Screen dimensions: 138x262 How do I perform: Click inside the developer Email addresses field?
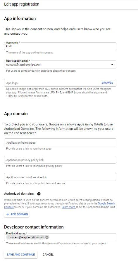tap(60, 237)
